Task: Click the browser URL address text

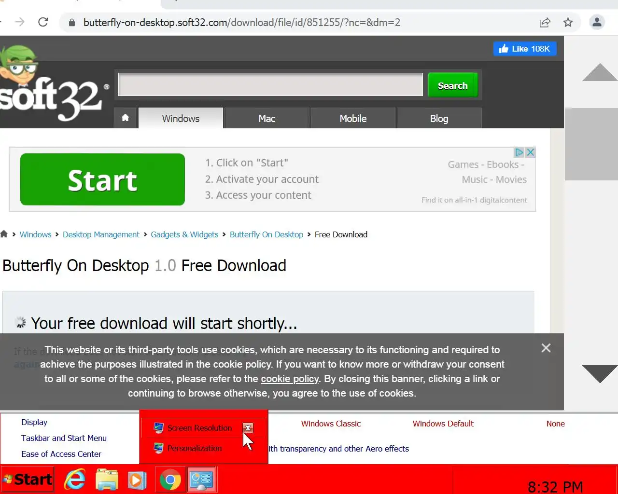Action: (x=242, y=22)
